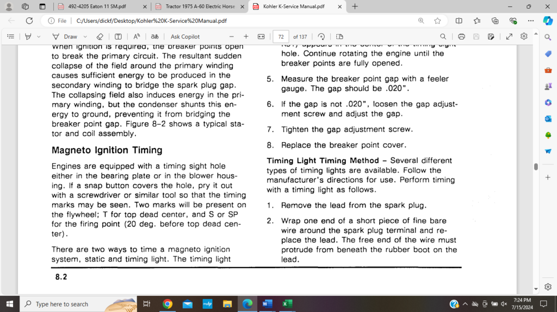Launch Google Chrome from taskbar
This screenshot has width=557, height=312.
click(168, 304)
